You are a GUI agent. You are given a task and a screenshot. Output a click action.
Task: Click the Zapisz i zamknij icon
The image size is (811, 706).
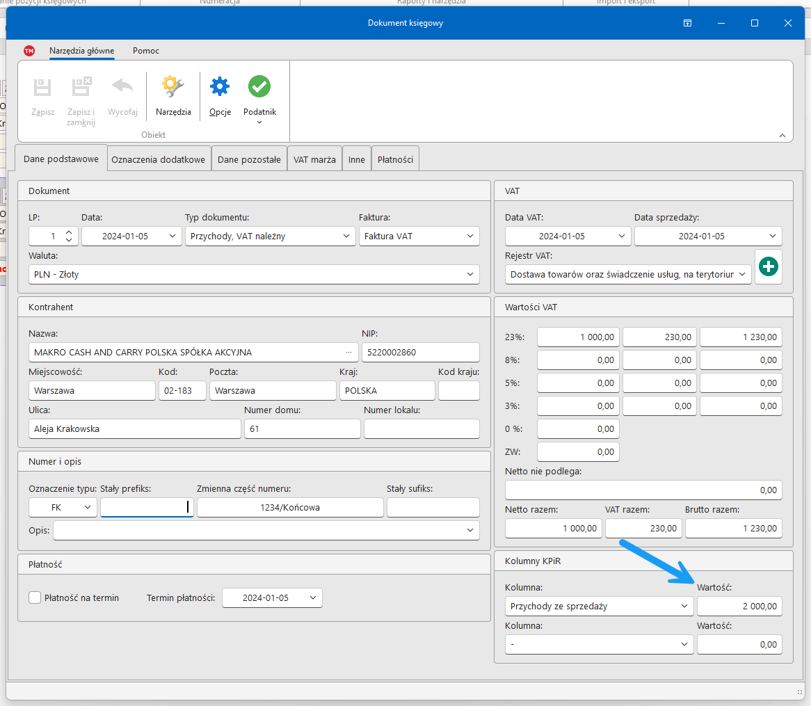(81, 87)
